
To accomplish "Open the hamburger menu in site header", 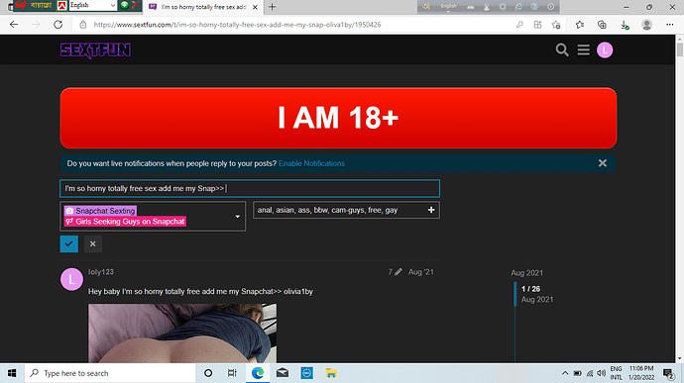I will point(583,50).
